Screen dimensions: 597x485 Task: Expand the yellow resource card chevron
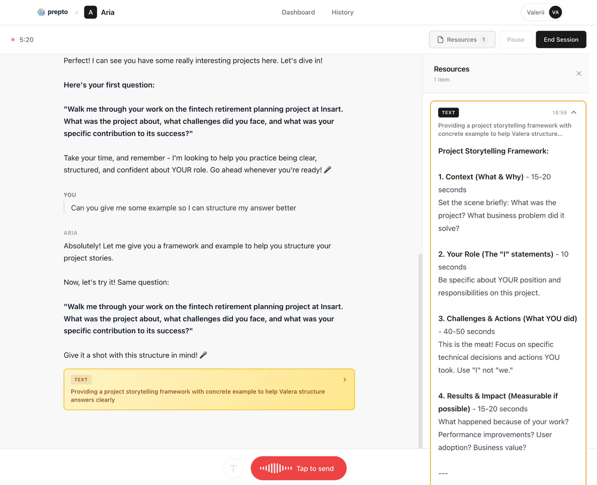point(345,379)
